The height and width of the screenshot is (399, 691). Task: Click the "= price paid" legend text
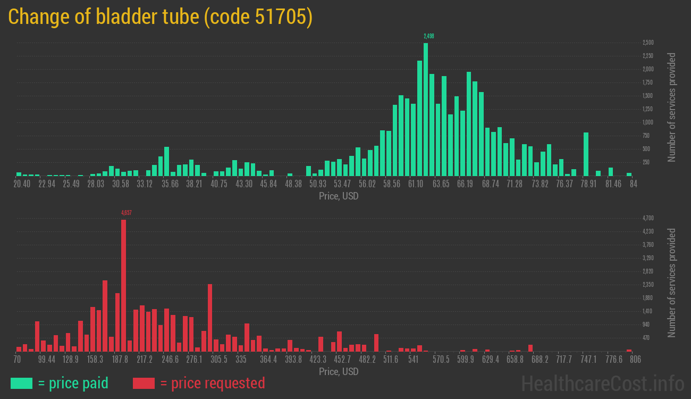(73, 383)
